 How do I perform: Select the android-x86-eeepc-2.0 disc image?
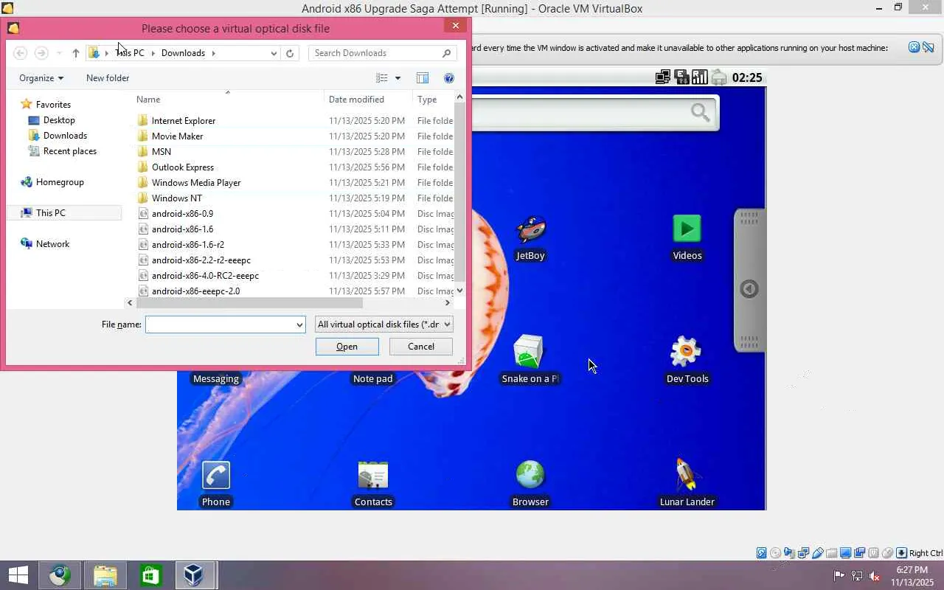(195, 291)
